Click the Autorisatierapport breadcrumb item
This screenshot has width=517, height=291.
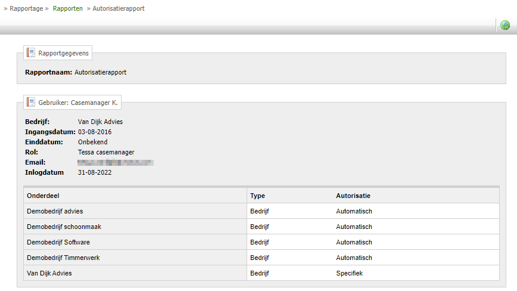click(x=119, y=9)
